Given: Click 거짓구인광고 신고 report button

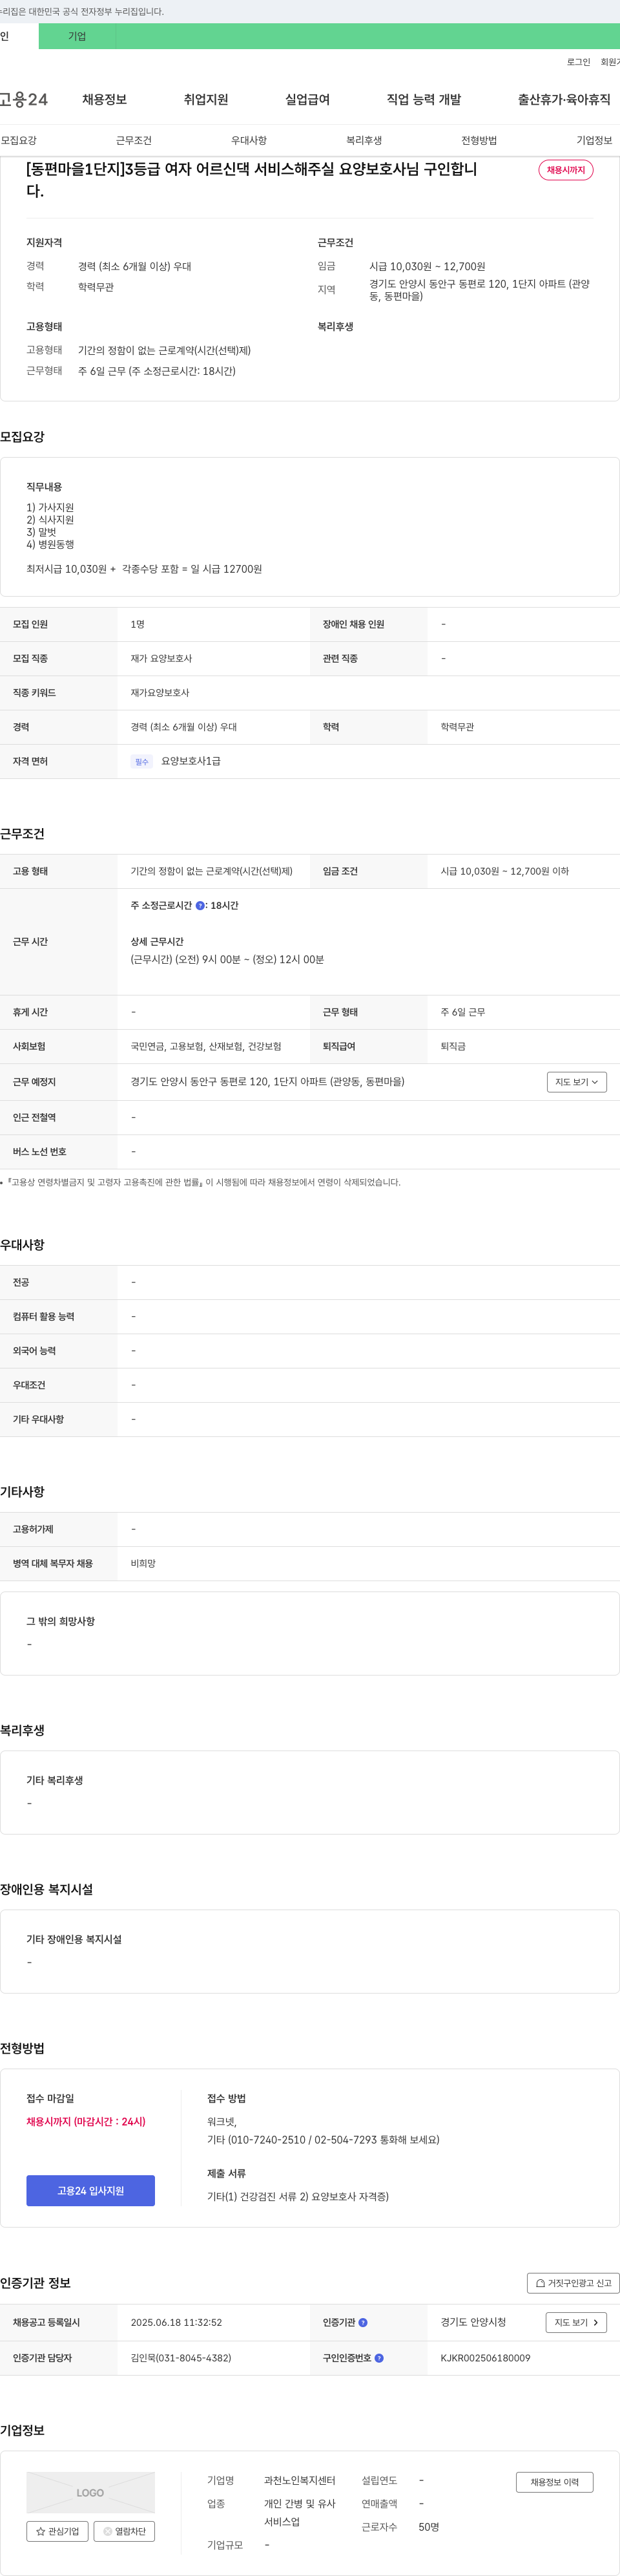Looking at the screenshot, I should coord(573,2283).
